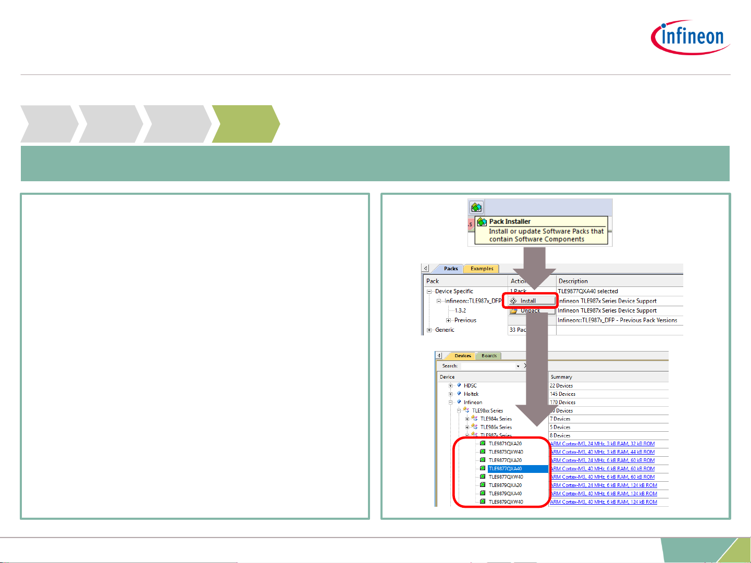Click the Description column header
Image resolution: width=751 pixels, height=563 pixels.
(x=620, y=281)
